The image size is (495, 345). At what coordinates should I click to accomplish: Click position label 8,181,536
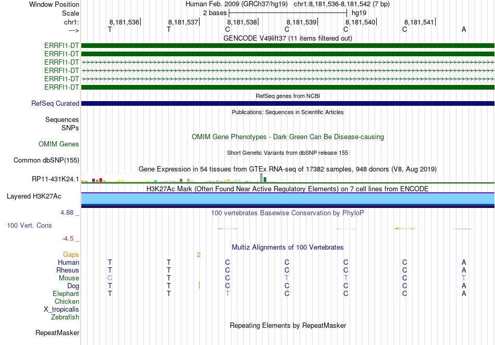124,22
